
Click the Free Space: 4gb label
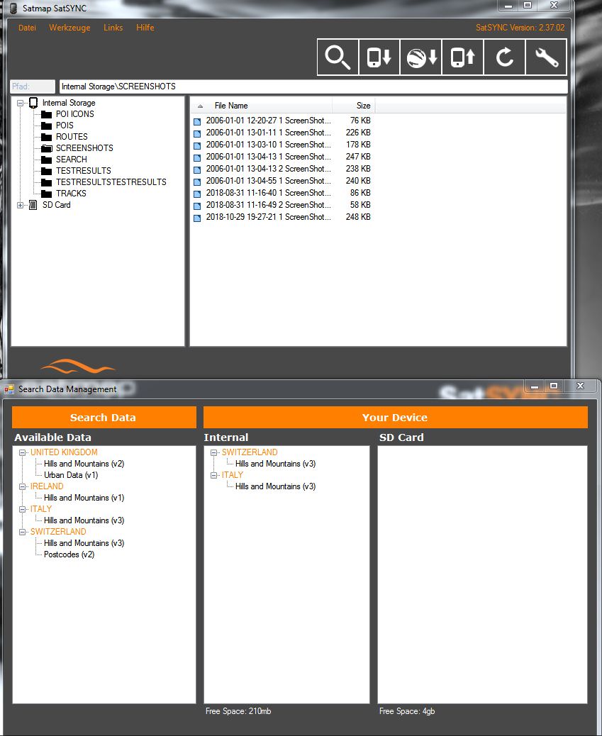(407, 711)
